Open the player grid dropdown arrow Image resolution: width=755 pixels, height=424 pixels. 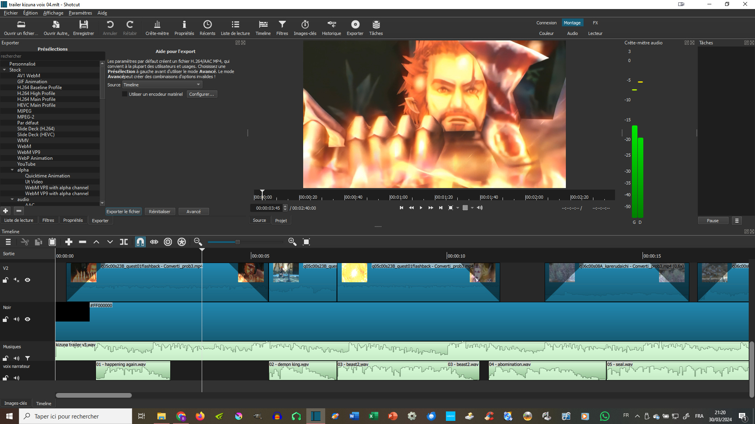tap(472, 208)
